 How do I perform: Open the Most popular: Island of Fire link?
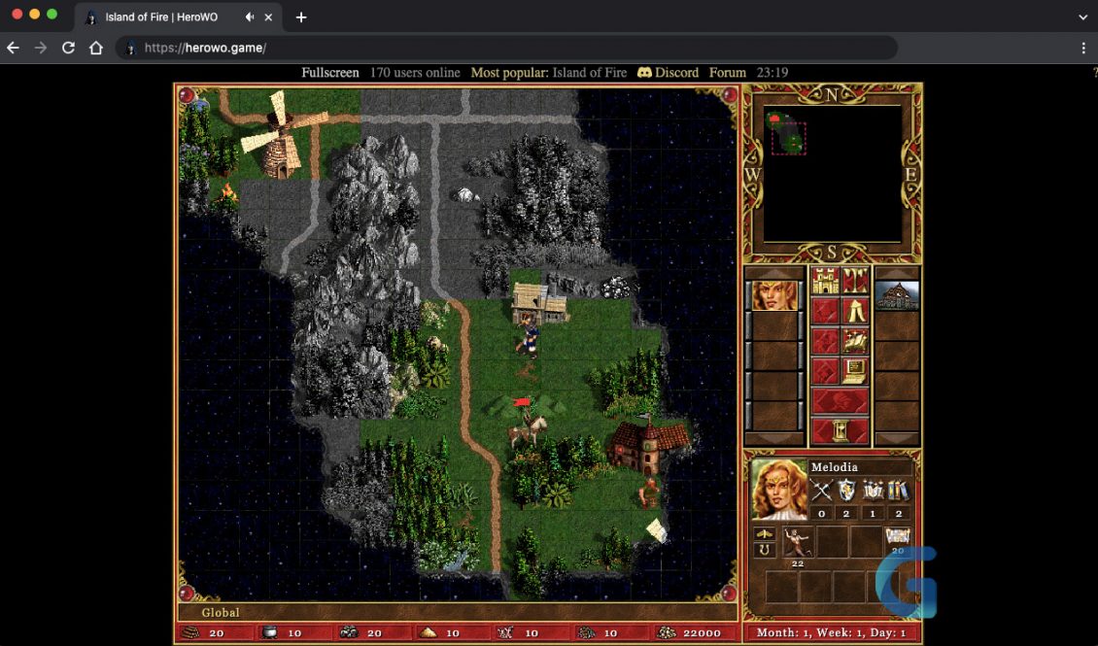[548, 73]
